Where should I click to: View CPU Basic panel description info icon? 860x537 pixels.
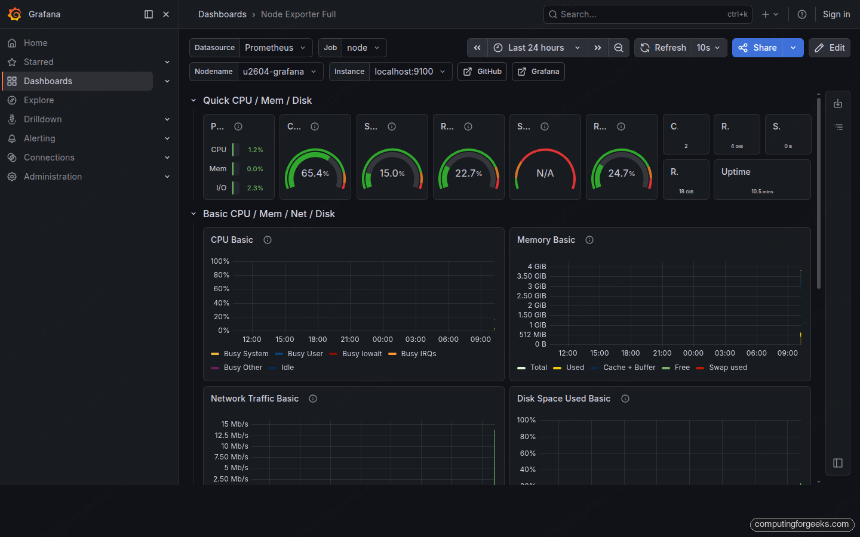pos(267,240)
